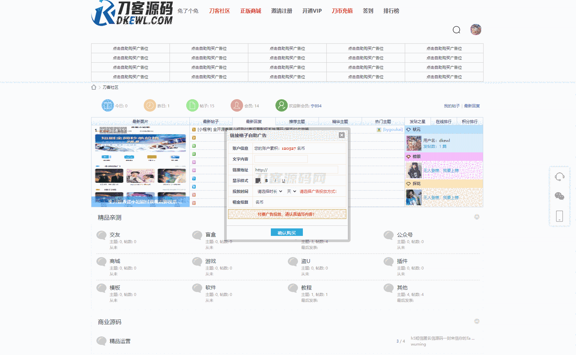Image resolution: width=576 pixels, height=355 pixels.
Task: Open 刀币充值 in top navigation
Action: coord(342,11)
